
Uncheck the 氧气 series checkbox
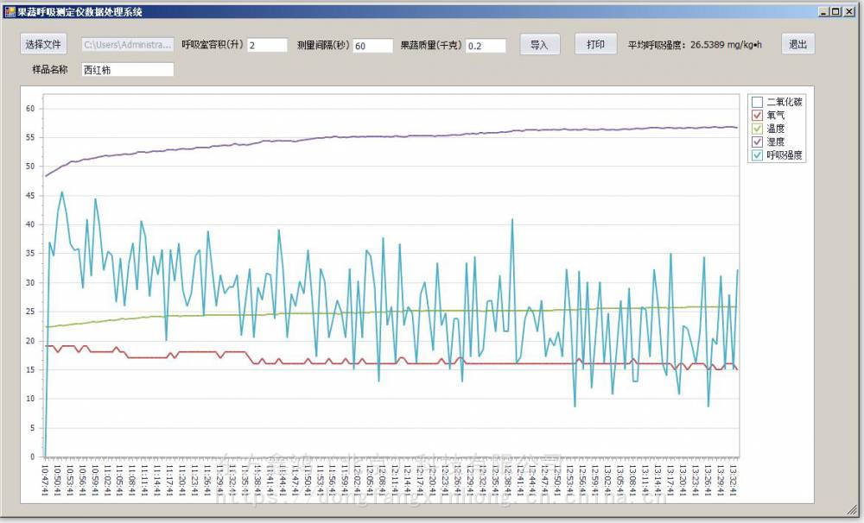[757, 115]
